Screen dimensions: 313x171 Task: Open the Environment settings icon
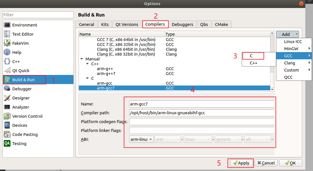pos(7,25)
